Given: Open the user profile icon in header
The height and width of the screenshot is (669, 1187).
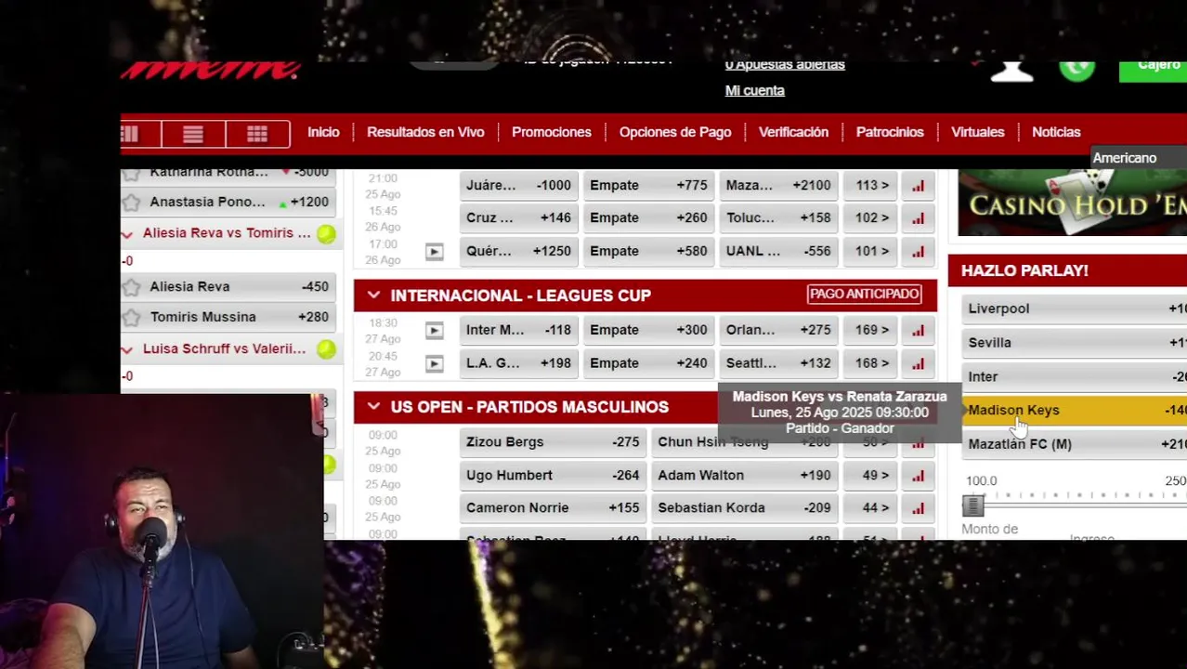Looking at the screenshot, I should click(1011, 71).
